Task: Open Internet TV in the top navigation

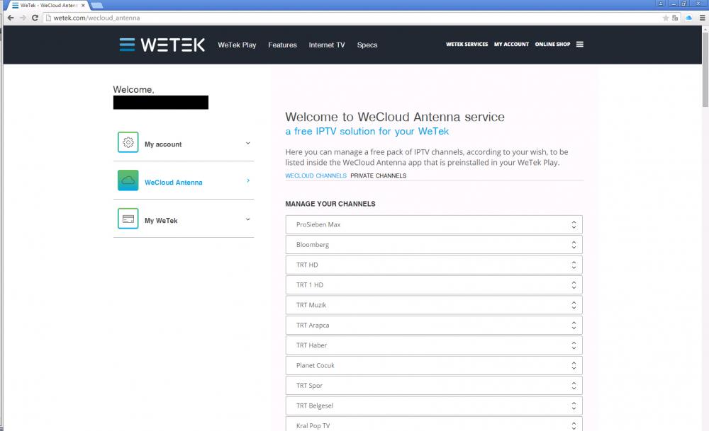Action: 327,45
